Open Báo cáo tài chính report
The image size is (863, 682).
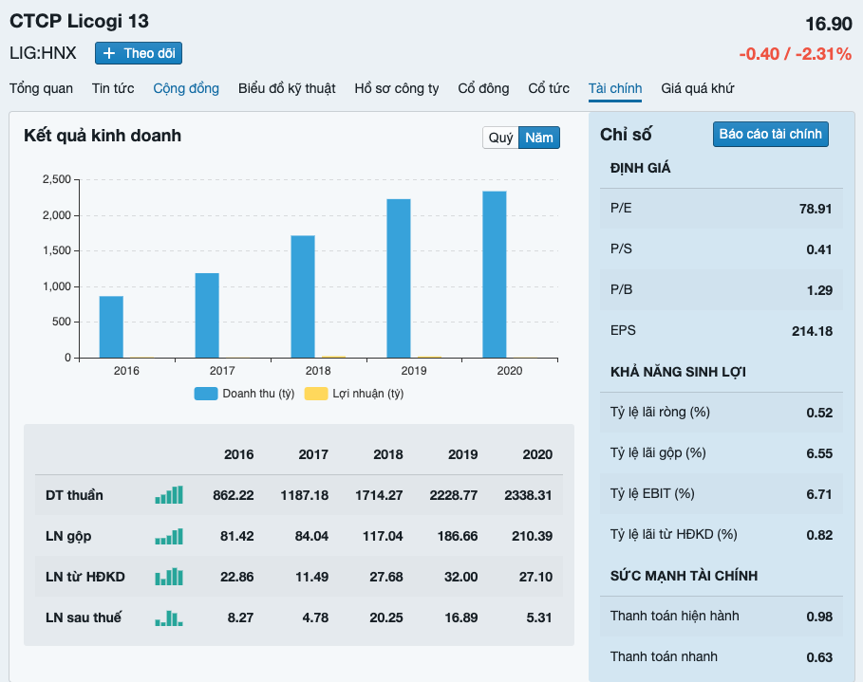tap(771, 134)
